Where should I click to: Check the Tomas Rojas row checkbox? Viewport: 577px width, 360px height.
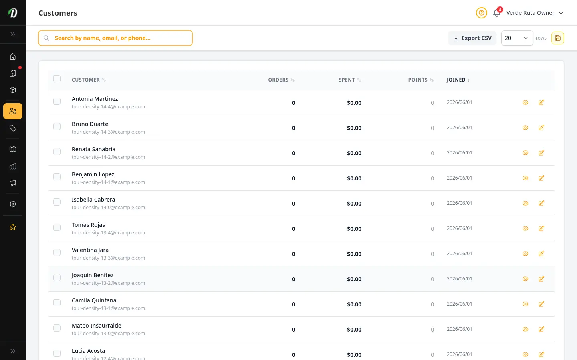(x=57, y=227)
